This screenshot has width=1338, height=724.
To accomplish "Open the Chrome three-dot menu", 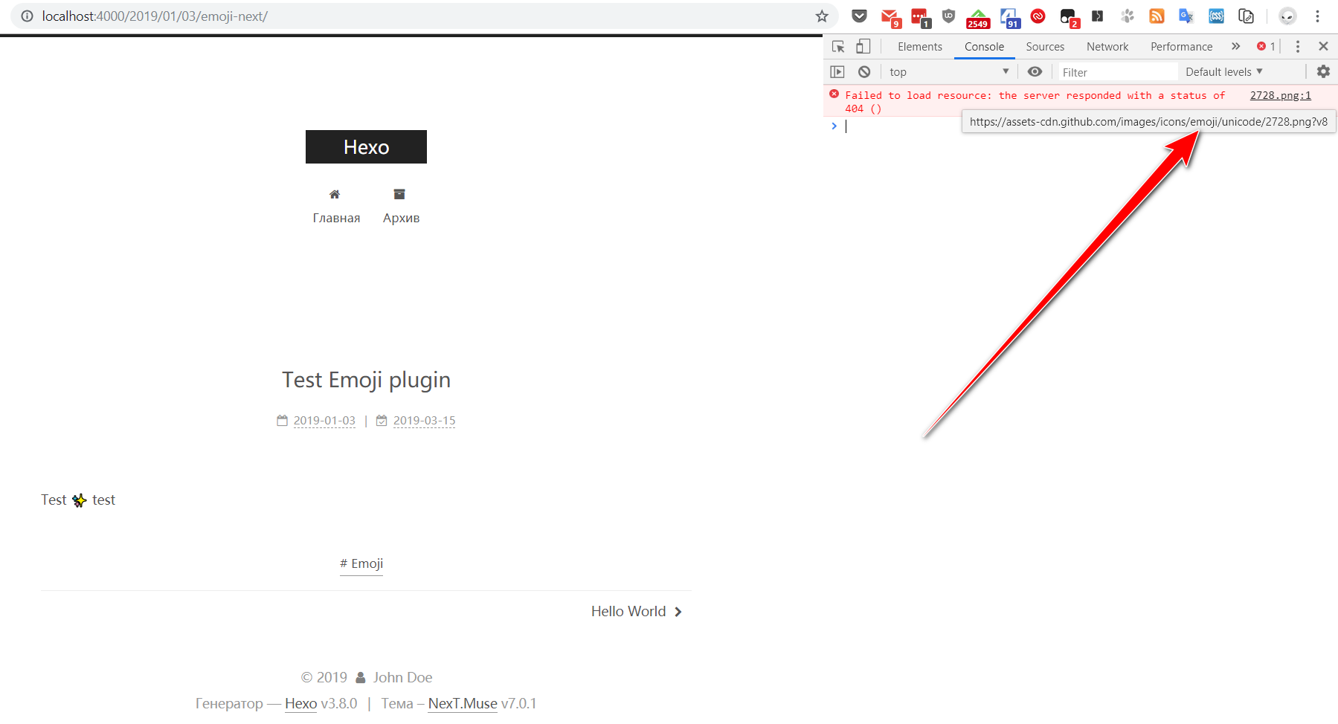I will tap(1317, 16).
